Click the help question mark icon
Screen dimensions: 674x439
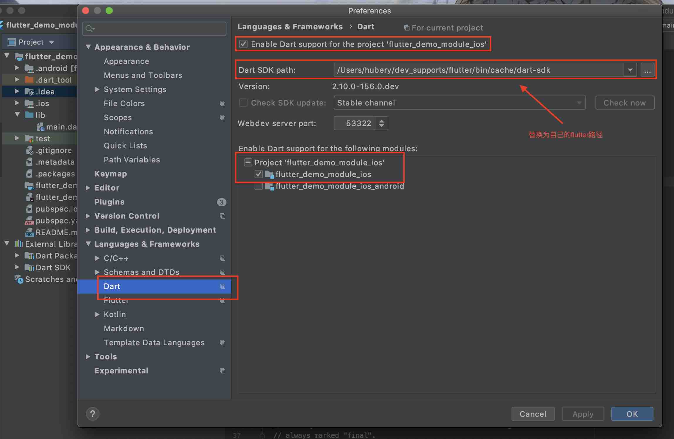pos(93,414)
